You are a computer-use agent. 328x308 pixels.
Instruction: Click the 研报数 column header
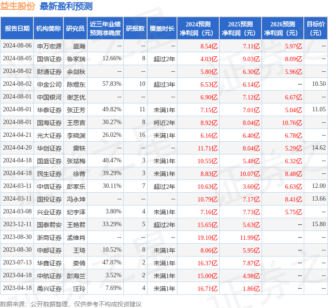pyautogui.click(x=135, y=29)
